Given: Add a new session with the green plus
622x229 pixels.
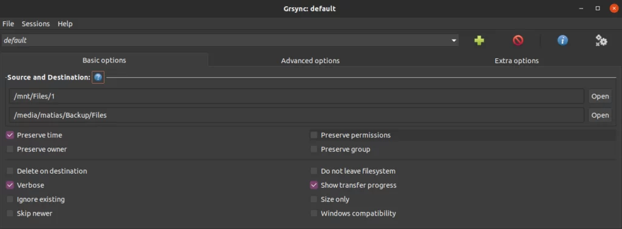Looking at the screenshot, I should click(x=479, y=41).
